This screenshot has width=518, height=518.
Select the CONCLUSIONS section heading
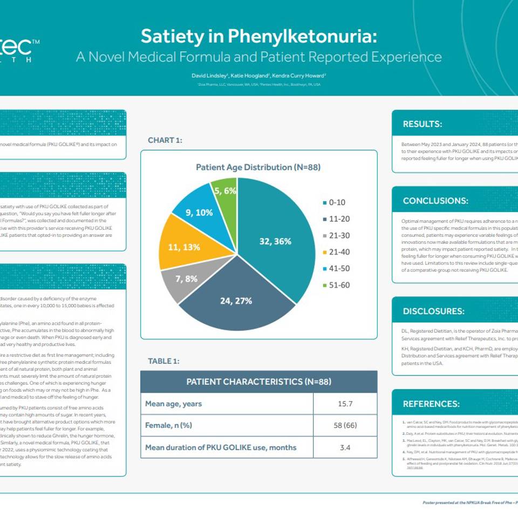tap(435, 201)
